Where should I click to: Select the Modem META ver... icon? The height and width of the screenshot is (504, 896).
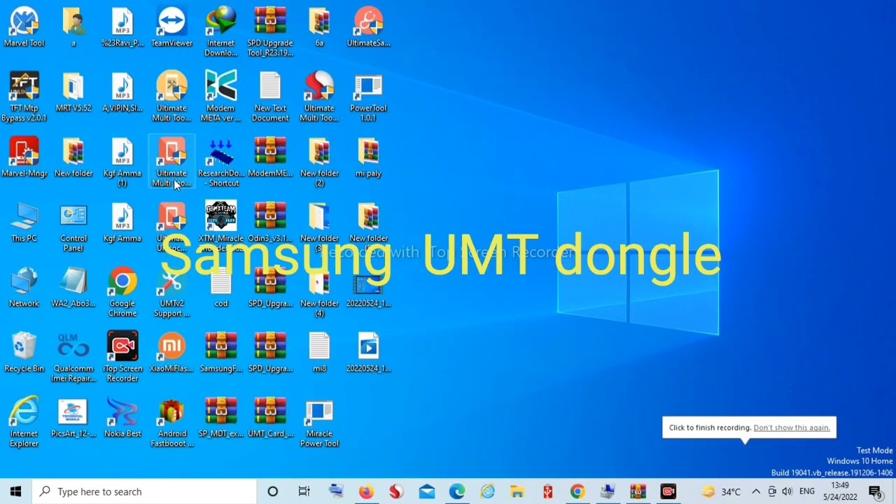pyautogui.click(x=221, y=97)
